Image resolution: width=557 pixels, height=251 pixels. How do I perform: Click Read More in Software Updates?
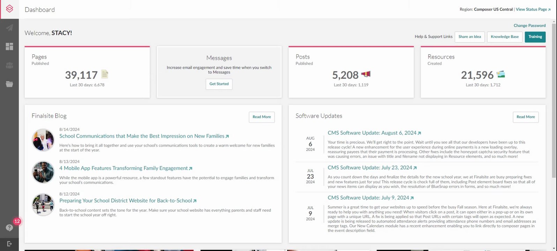(x=525, y=117)
